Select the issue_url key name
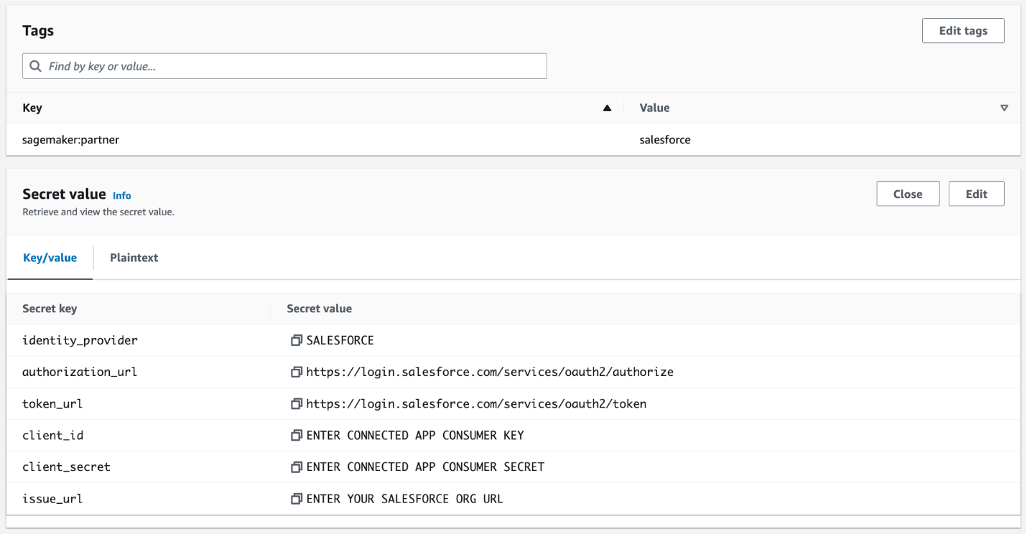1027x534 pixels. point(52,498)
